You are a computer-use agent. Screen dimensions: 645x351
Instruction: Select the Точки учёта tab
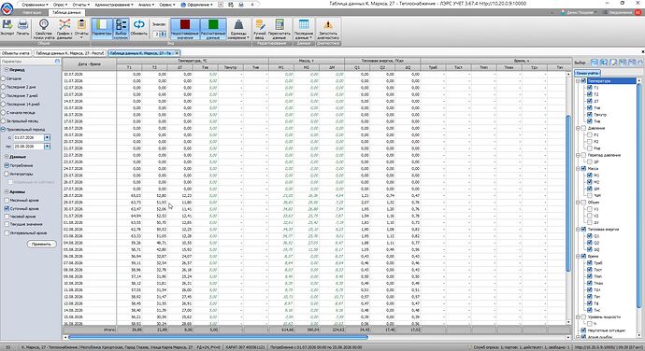point(587,73)
